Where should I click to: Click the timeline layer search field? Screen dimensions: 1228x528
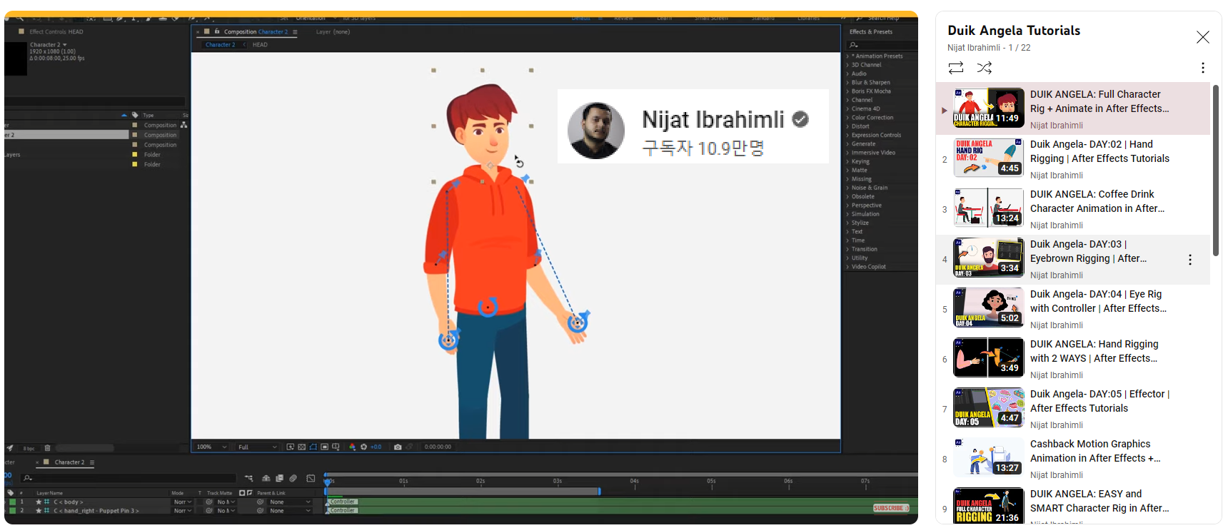(x=129, y=478)
